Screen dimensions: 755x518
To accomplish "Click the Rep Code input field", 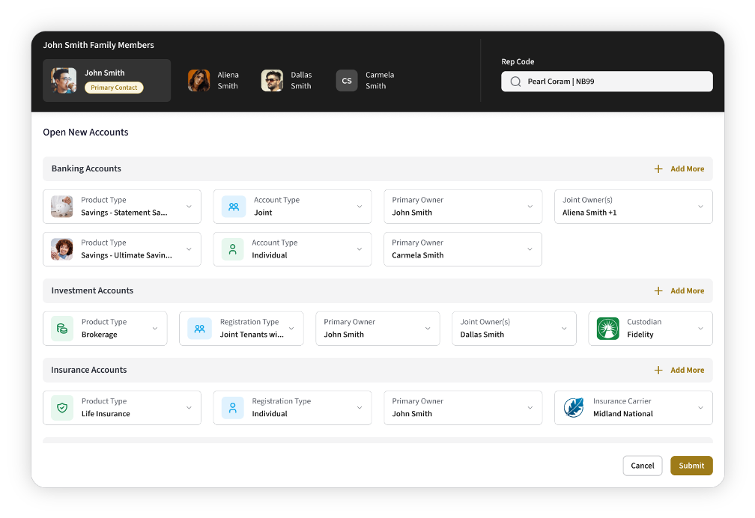I will pos(607,82).
